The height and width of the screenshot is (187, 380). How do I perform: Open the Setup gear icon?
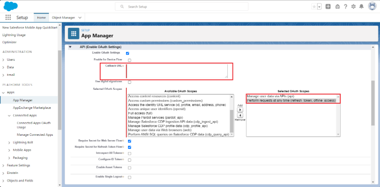coord(353,7)
